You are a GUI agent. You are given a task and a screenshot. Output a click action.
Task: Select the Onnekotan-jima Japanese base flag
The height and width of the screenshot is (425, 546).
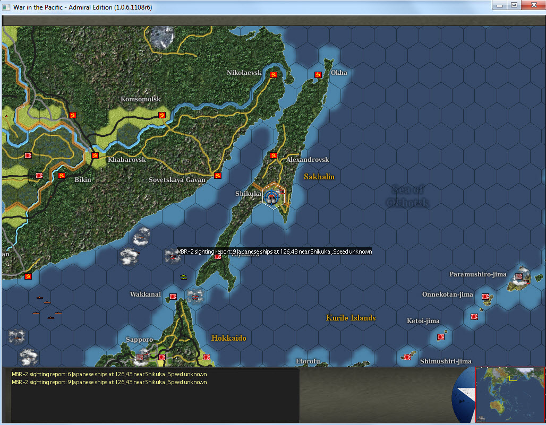(485, 297)
